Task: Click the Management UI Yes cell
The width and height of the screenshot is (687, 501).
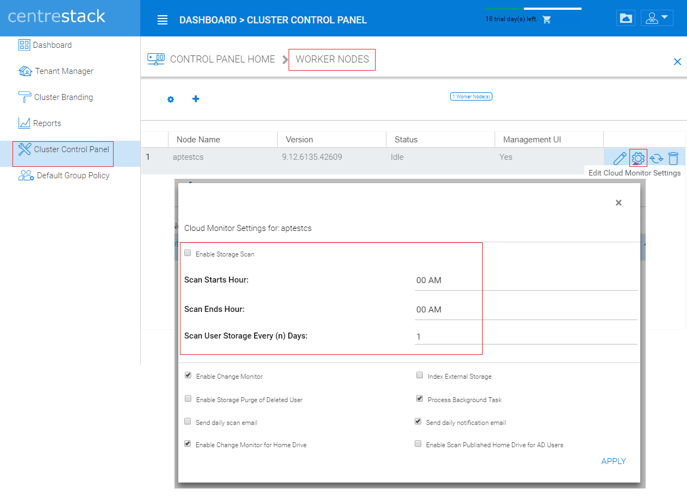Action: (505, 157)
